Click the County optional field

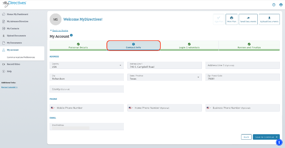tap(87, 89)
